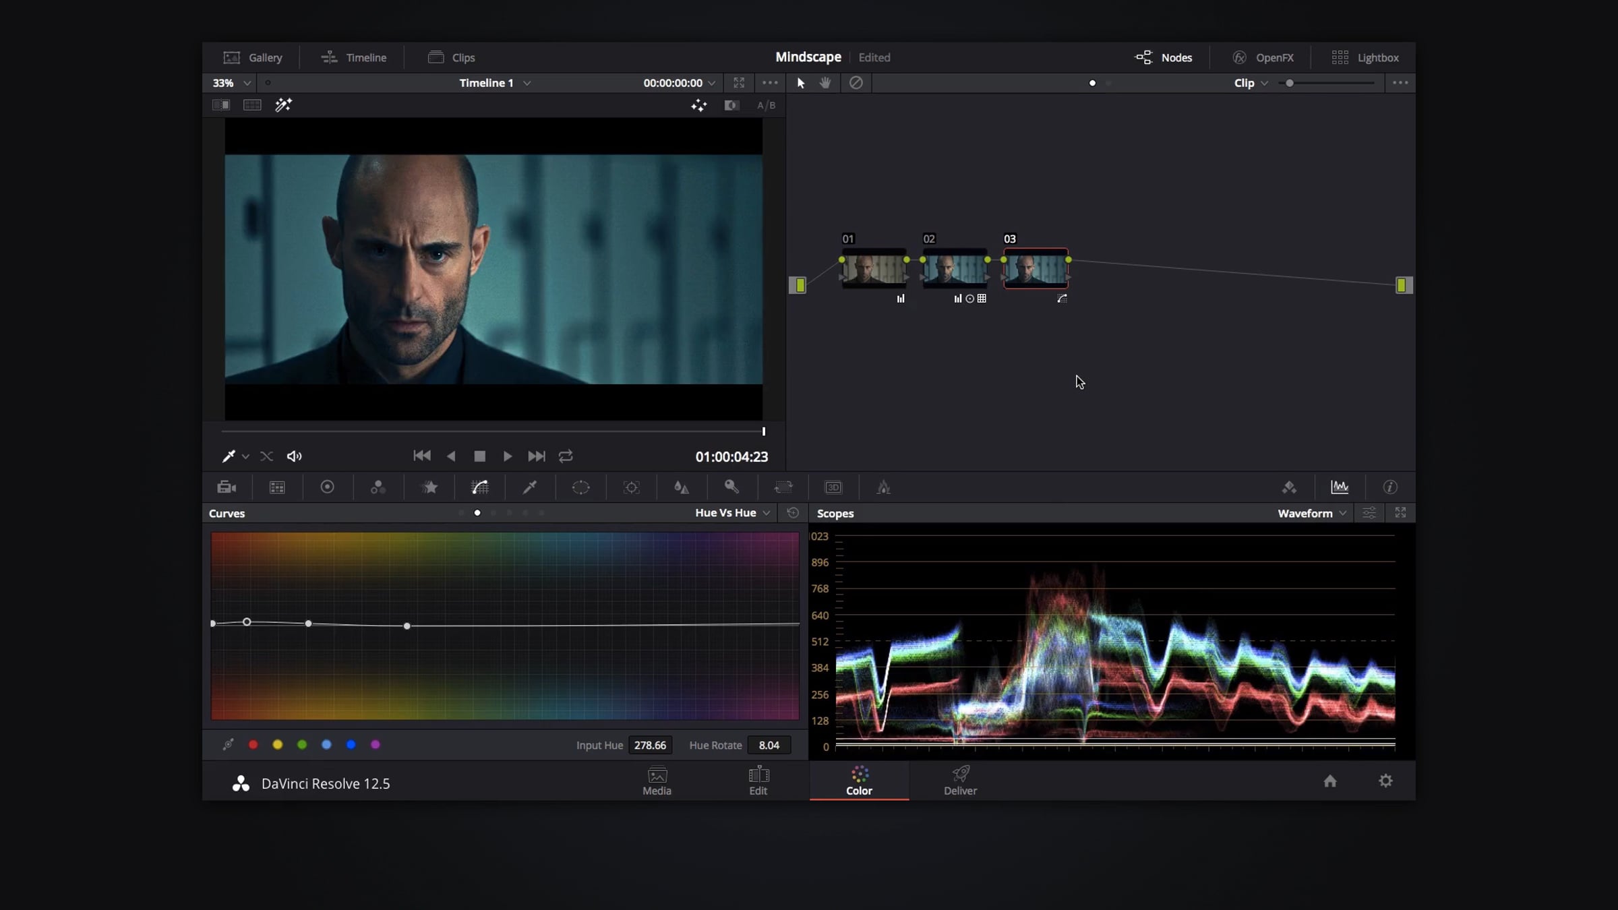The height and width of the screenshot is (910, 1618).
Task: Mute the viewer audio
Action: point(295,456)
